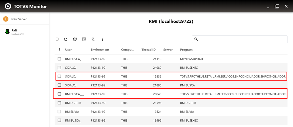The image size is (293, 127).
Task: Sort by the truncated Compu... column header
Action: point(127,50)
